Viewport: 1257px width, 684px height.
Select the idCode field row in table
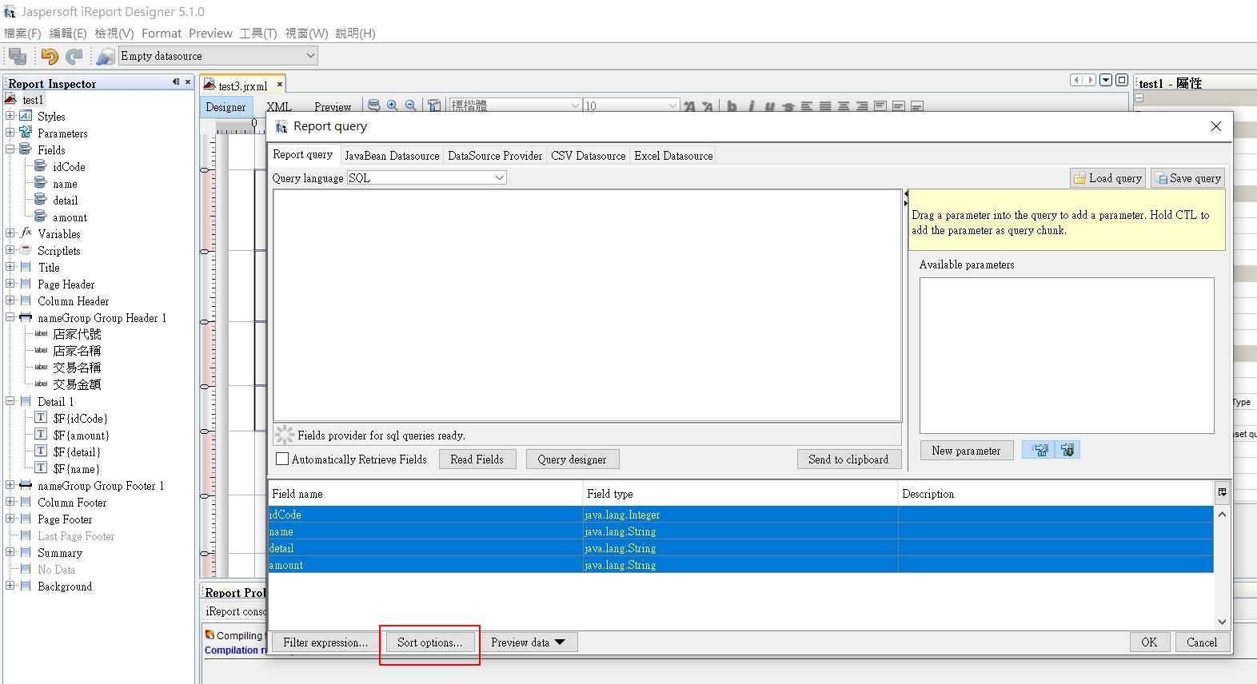coord(740,515)
